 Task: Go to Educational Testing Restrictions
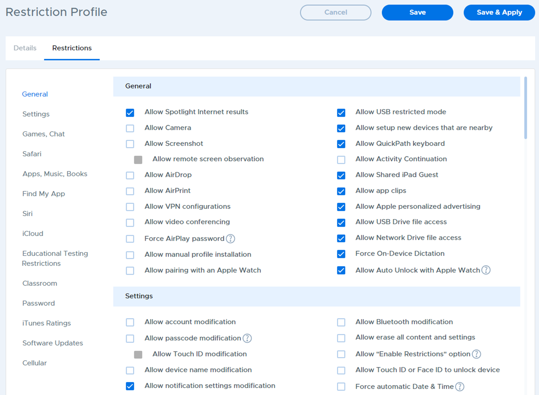tap(55, 258)
